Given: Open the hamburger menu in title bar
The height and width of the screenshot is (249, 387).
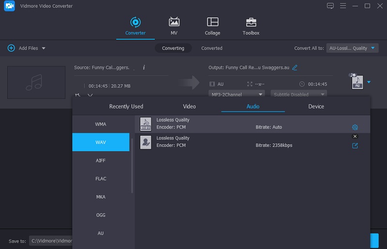Looking at the screenshot, I should click(x=343, y=6).
